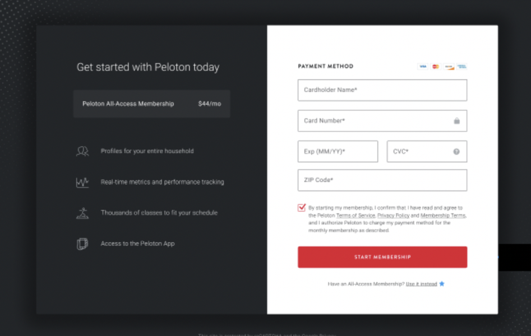
Task: Click the performance tracking chart icon
Action: (82, 181)
